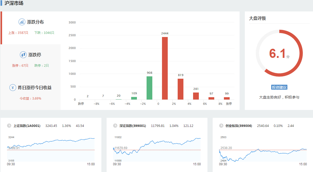Click clock icon beside 上证指数
This screenshot has height=172, width=313.
[9, 126]
